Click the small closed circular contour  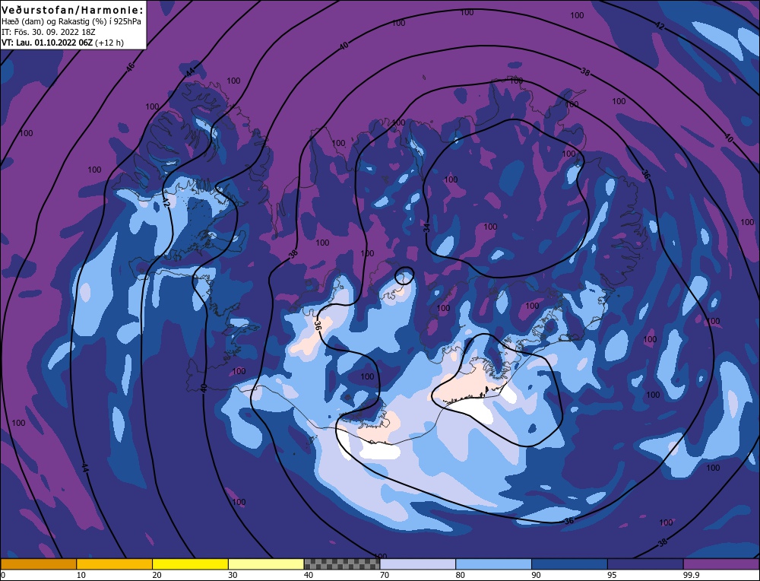pos(404,276)
